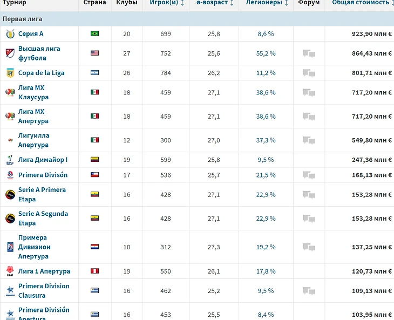This screenshot has height=320, width=394.
Task: Open forum for Serie A Segunda Etapa
Action: (x=309, y=219)
